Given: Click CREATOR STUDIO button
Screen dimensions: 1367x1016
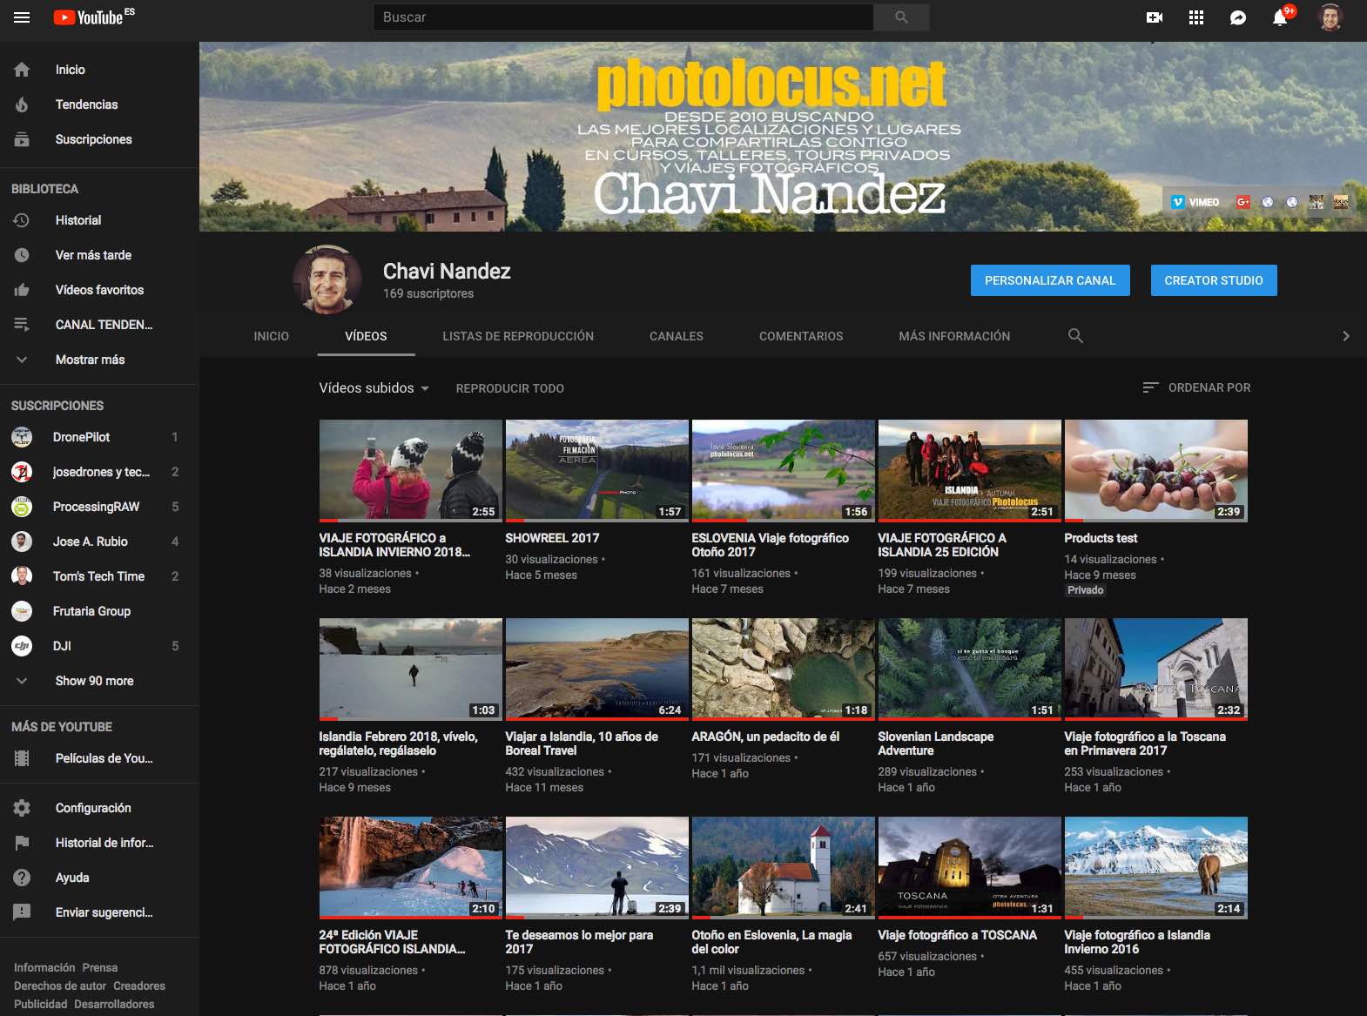Looking at the screenshot, I should 1214,280.
